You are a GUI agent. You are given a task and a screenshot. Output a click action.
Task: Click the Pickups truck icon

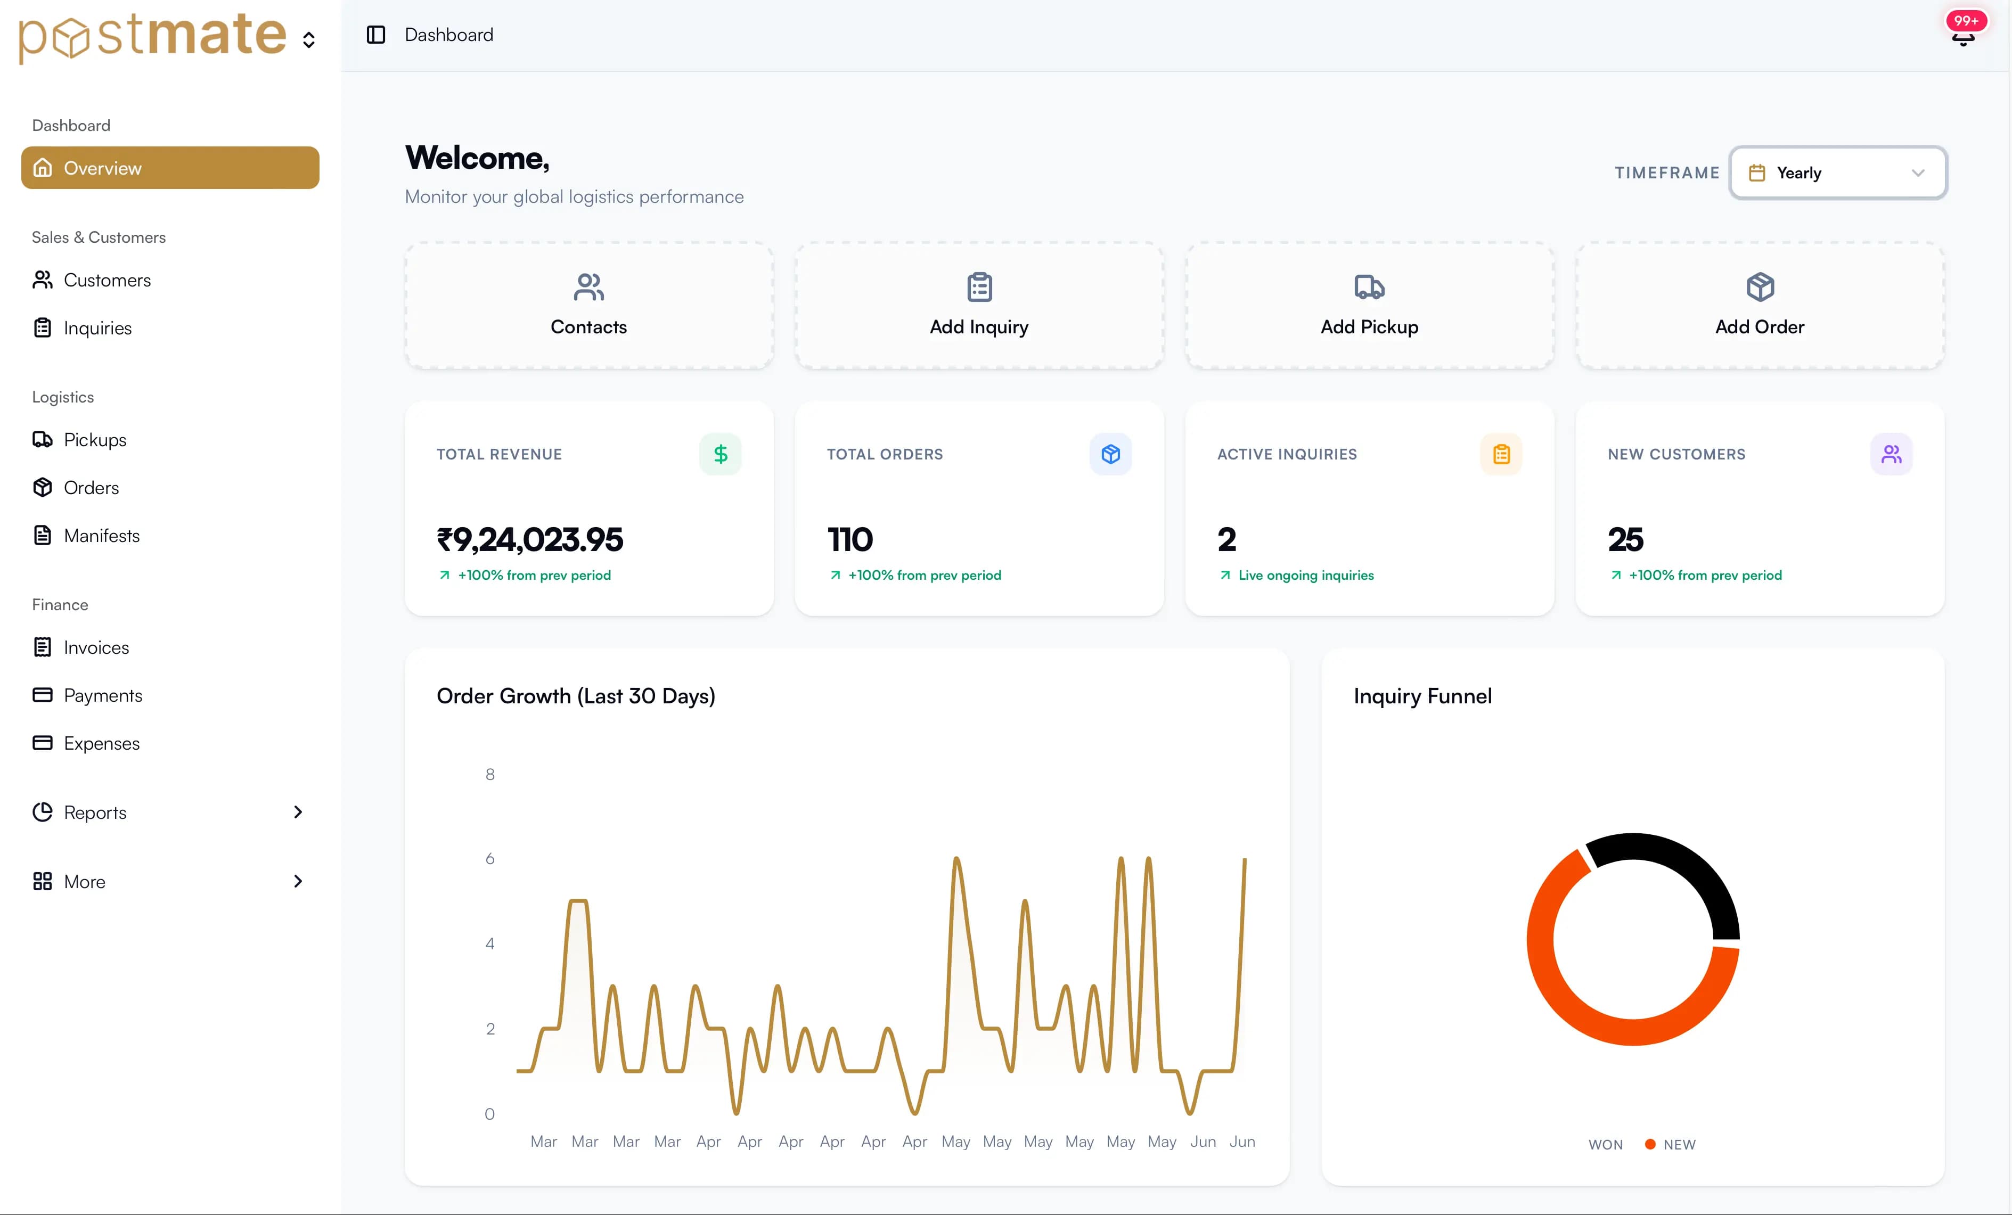click(x=43, y=439)
